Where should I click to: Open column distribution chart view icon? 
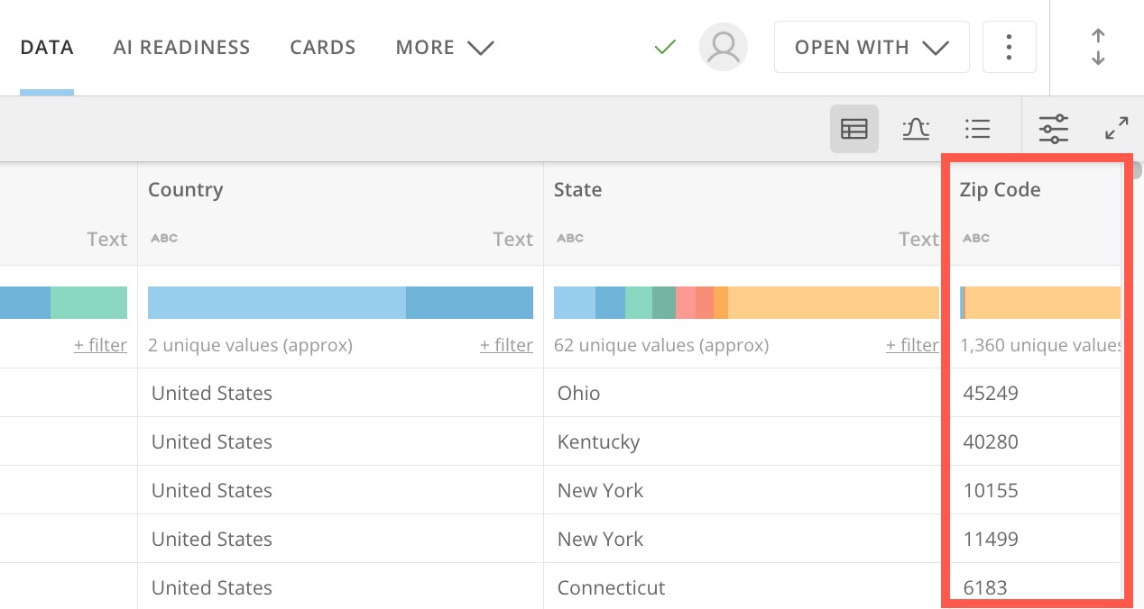click(x=916, y=129)
